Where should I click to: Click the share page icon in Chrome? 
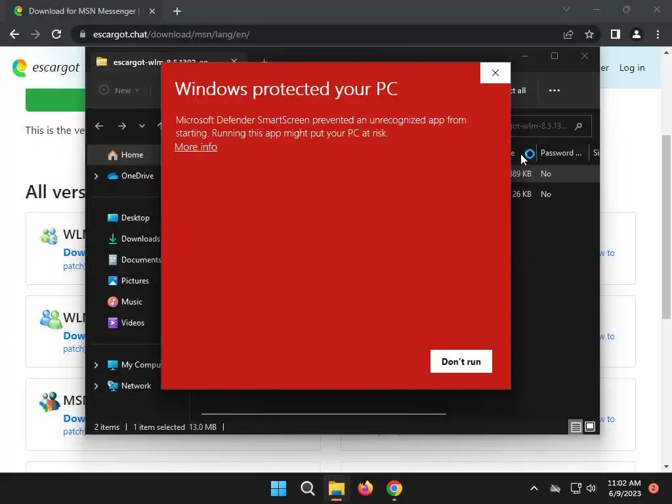568,34
